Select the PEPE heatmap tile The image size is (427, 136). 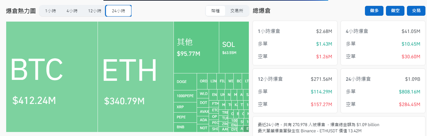pos(185,117)
